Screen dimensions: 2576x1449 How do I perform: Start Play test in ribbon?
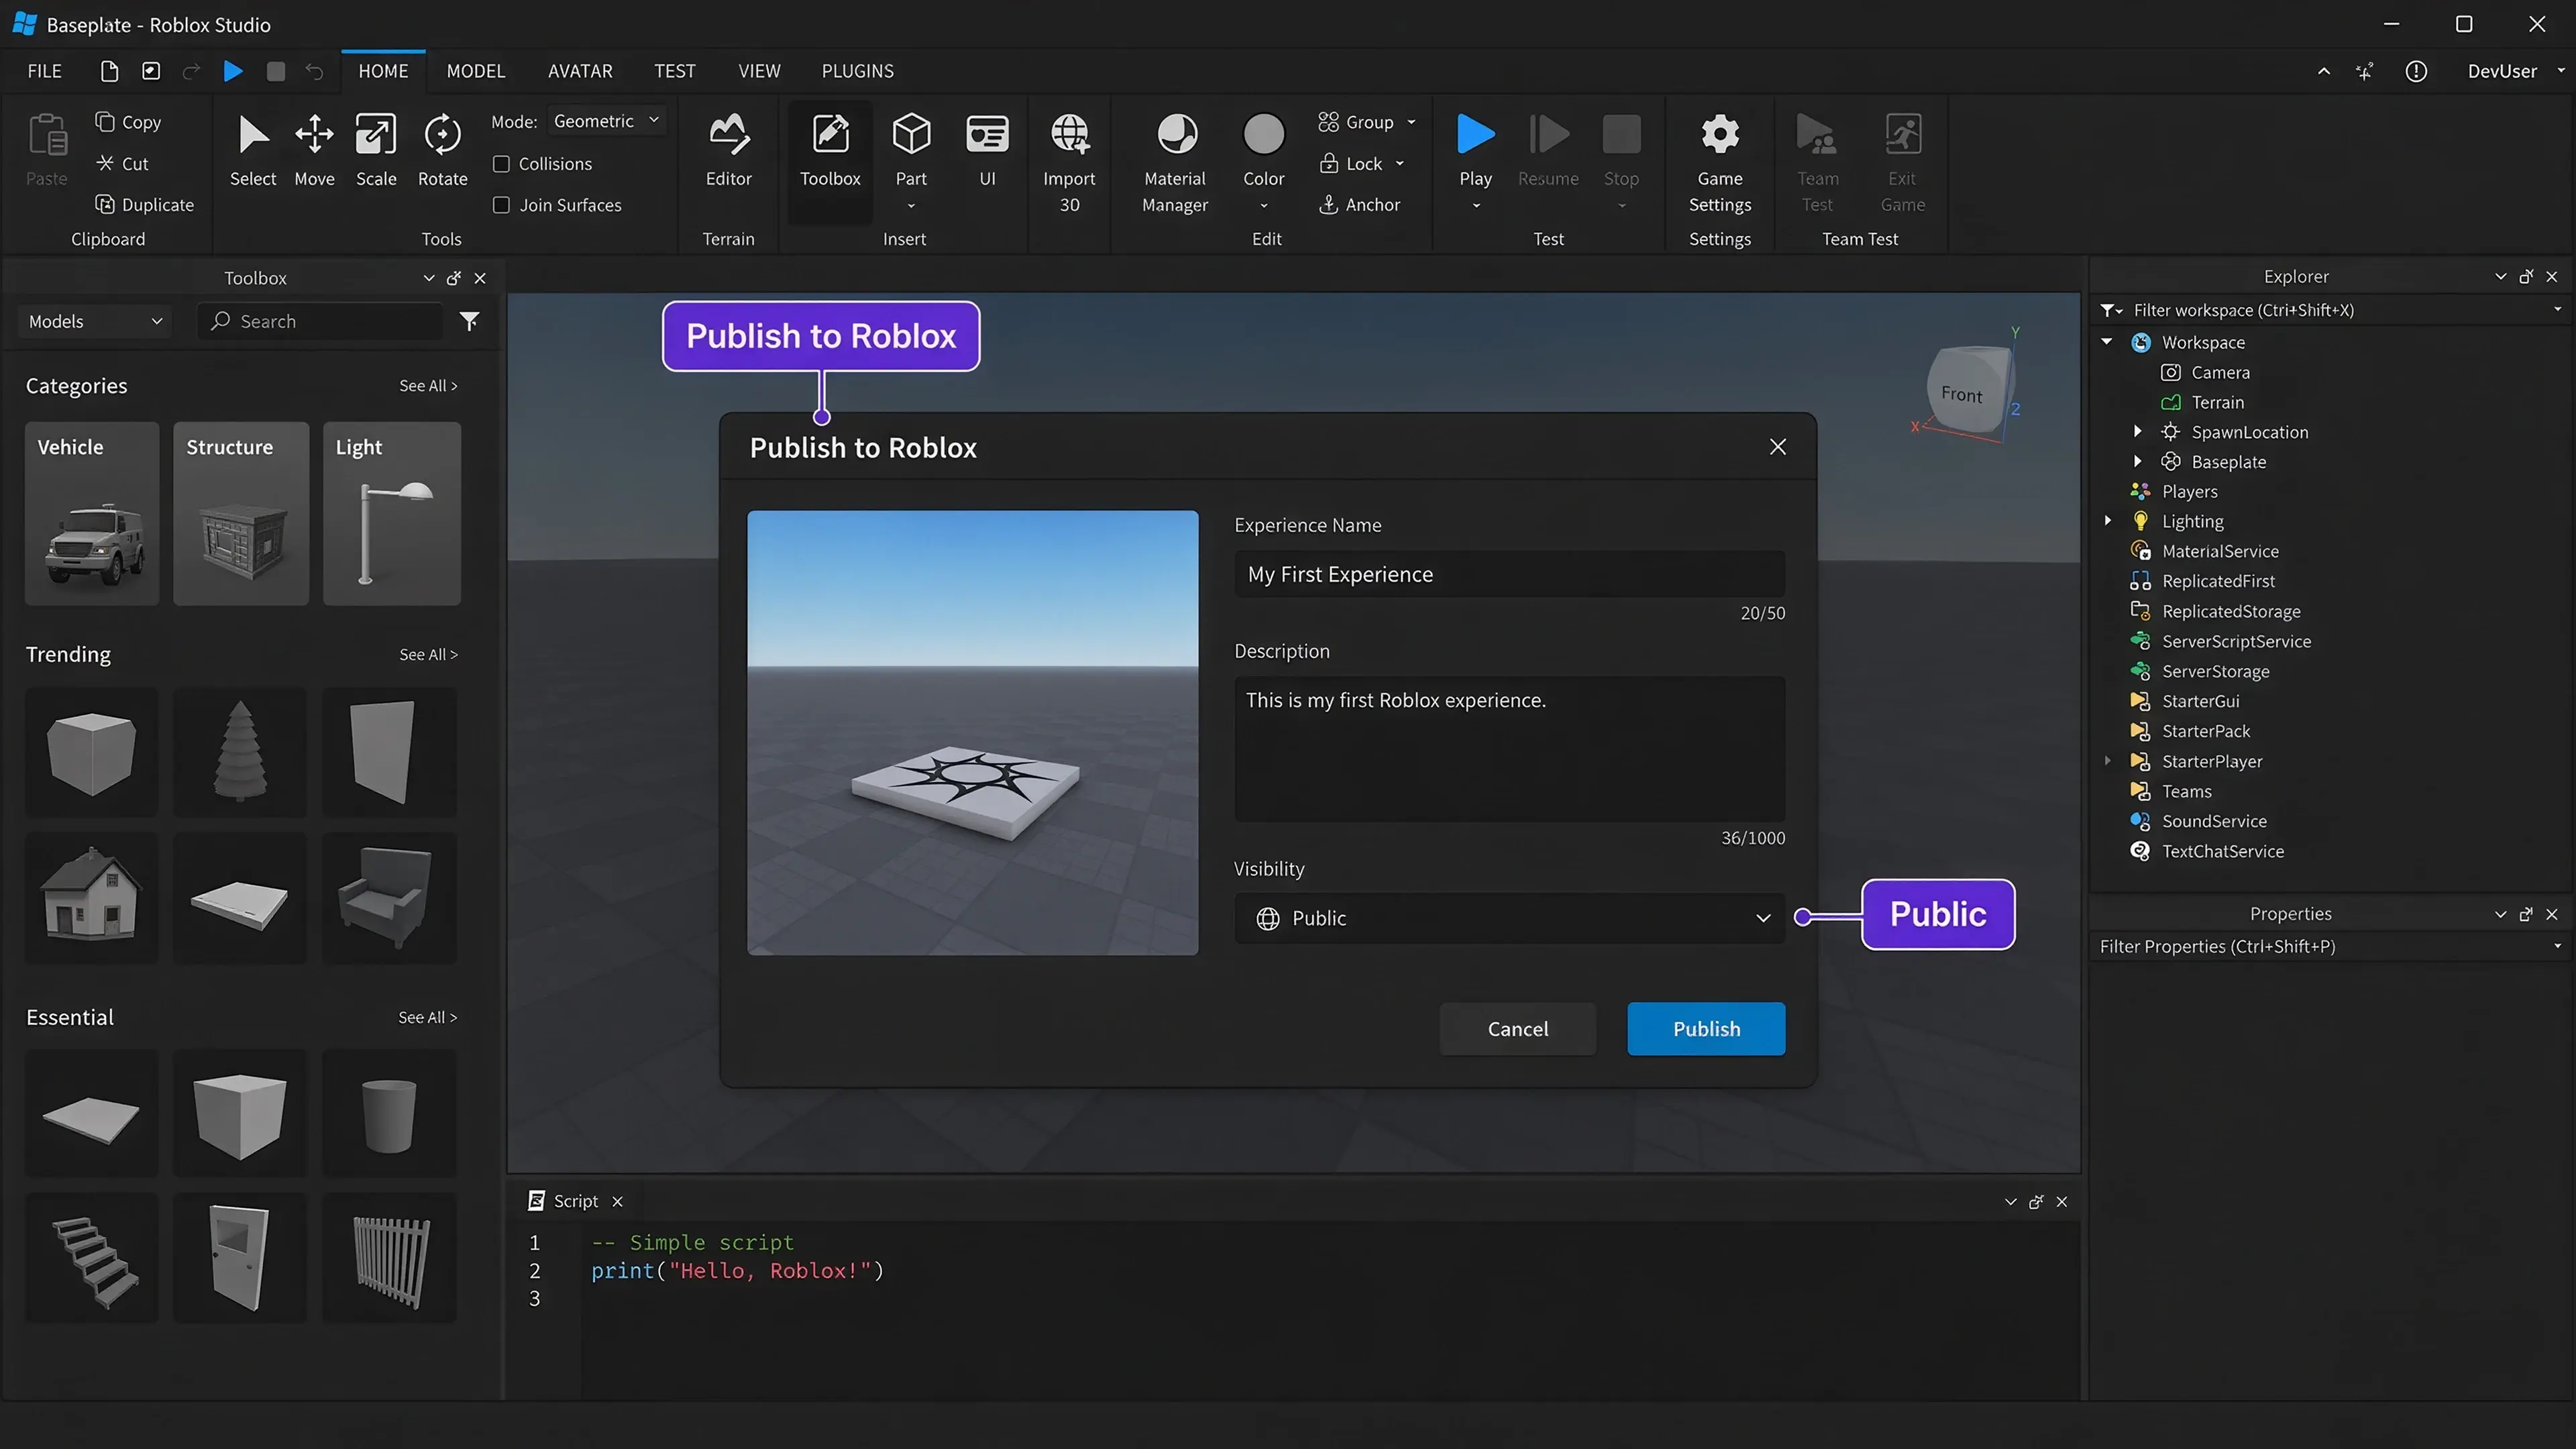pos(1475,150)
